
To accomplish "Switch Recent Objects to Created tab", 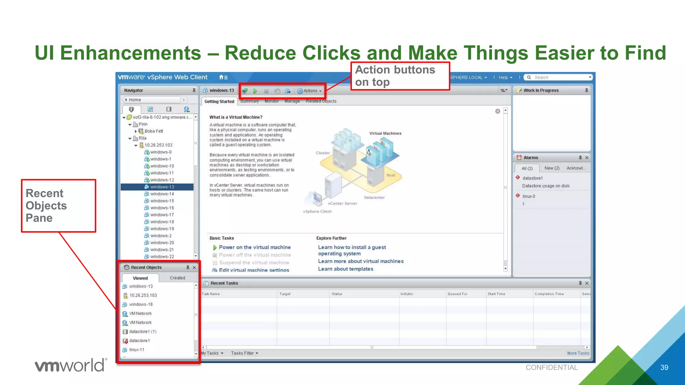I will [x=177, y=278].
